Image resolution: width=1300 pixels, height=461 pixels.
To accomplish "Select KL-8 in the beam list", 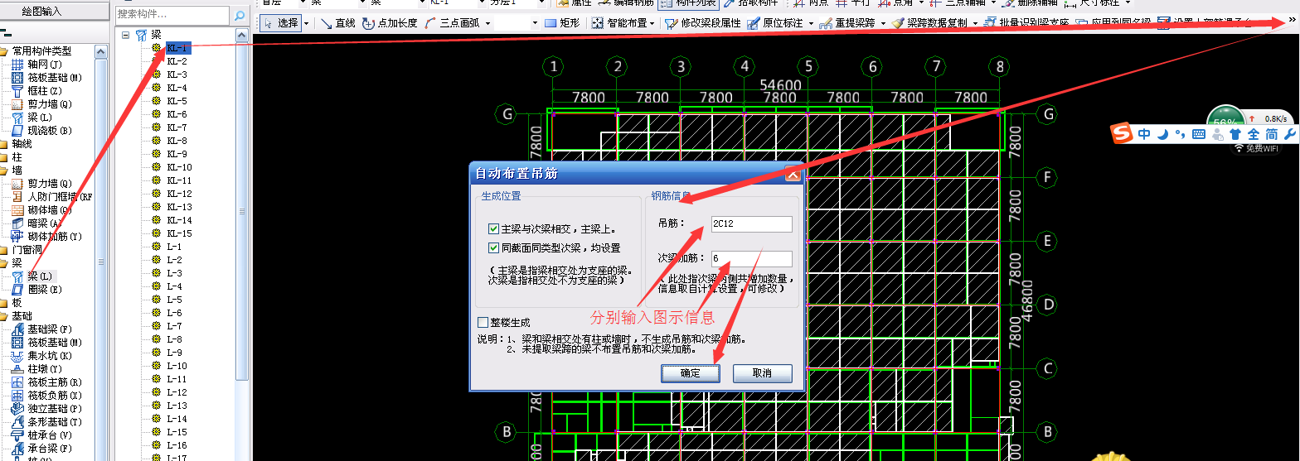I will click(x=177, y=141).
